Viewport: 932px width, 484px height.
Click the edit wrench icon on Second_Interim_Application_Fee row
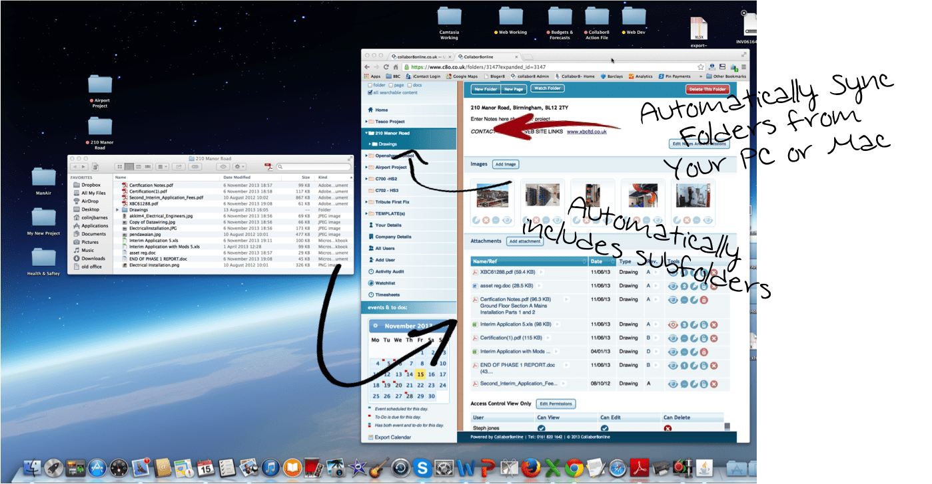coord(694,384)
